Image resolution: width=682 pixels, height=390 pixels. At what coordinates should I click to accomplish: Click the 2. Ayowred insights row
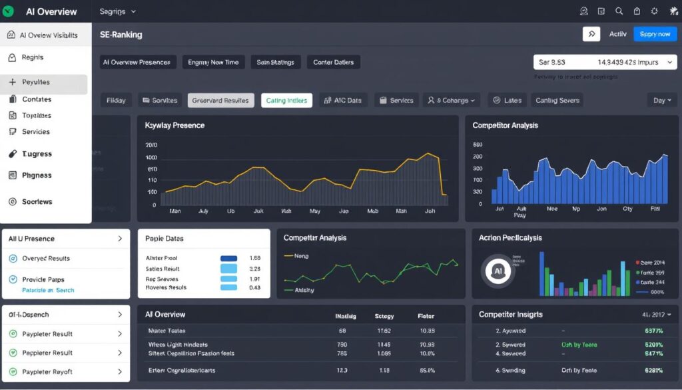[575, 331]
